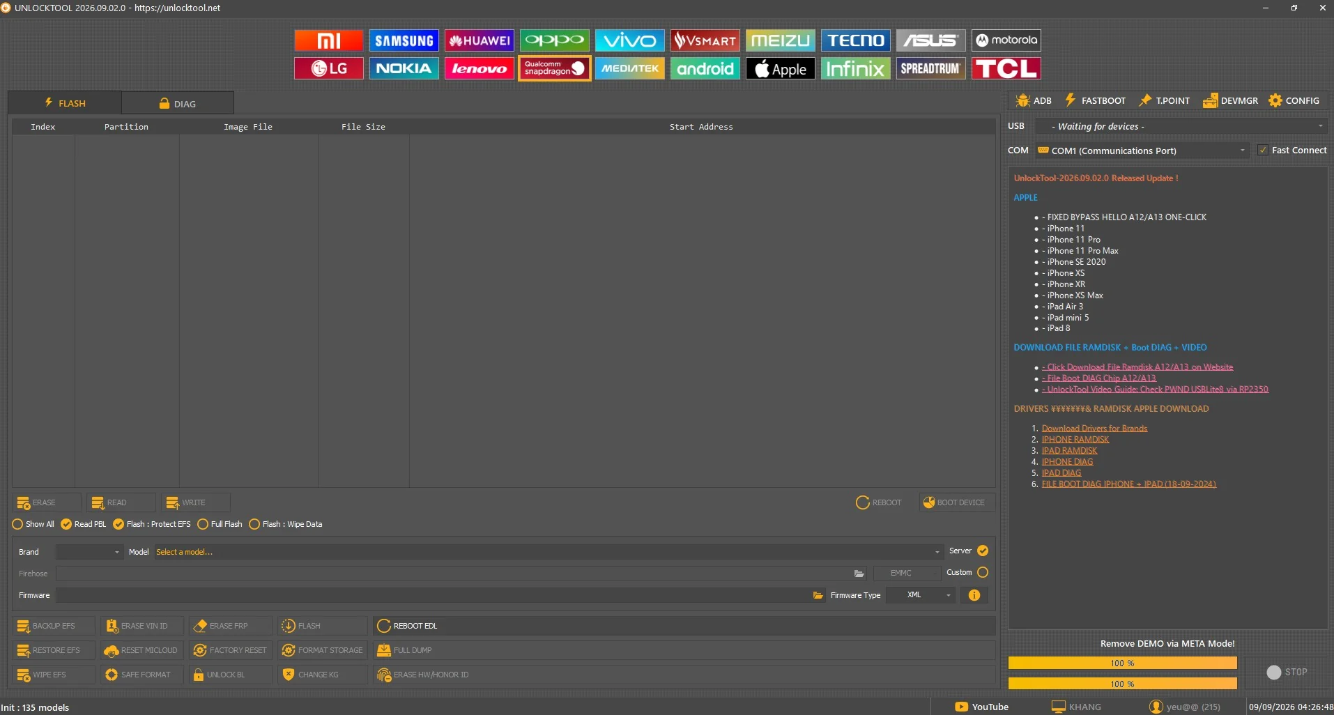
Task: Select the MediaTek chipset logo
Action: point(629,68)
